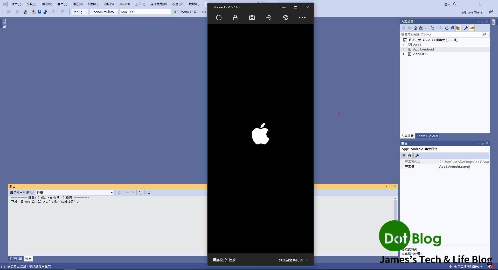Image resolution: width=498 pixels, height=270 pixels.
Task: Open the 縮放至適當比例 zoom dropdown
Action: 293,260
